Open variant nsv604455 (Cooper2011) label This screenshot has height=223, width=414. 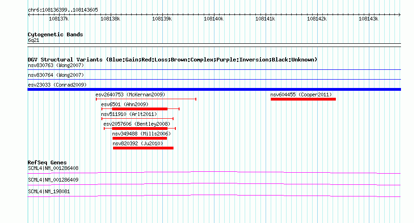click(301, 95)
